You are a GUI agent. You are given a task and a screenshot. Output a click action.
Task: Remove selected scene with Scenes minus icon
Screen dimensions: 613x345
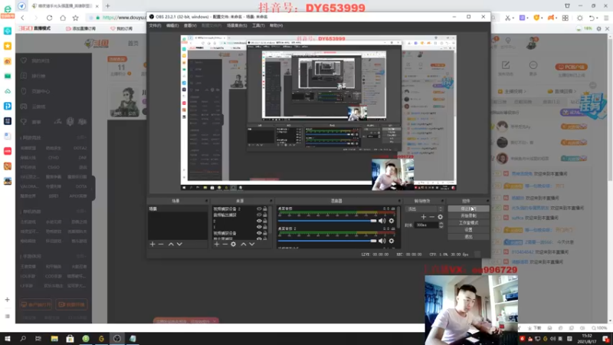pos(161,244)
